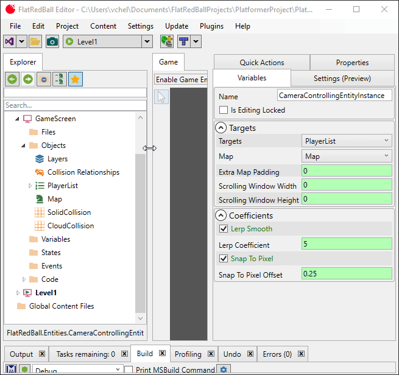Click the build settings gear icon
399x375 pixels.
coord(224,370)
